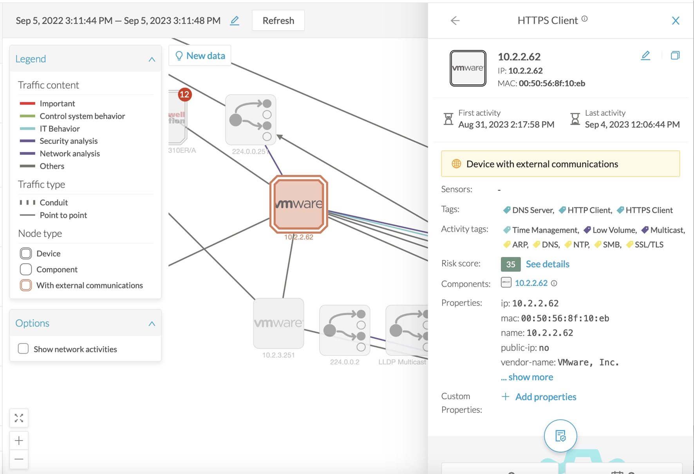The height and width of the screenshot is (474, 694).
Task: Click the Time Management activity tag
Action: point(541,230)
